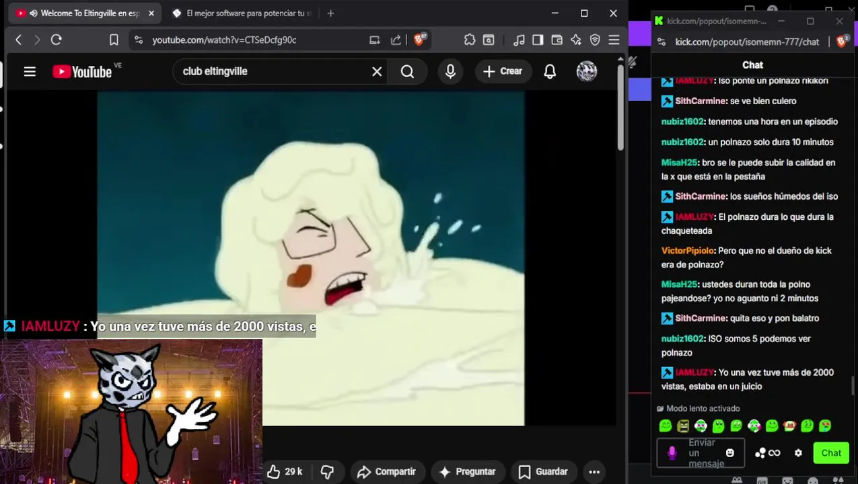Click the Kick chat vertical scrollbar
The height and width of the screenshot is (484, 858).
click(853, 387)
